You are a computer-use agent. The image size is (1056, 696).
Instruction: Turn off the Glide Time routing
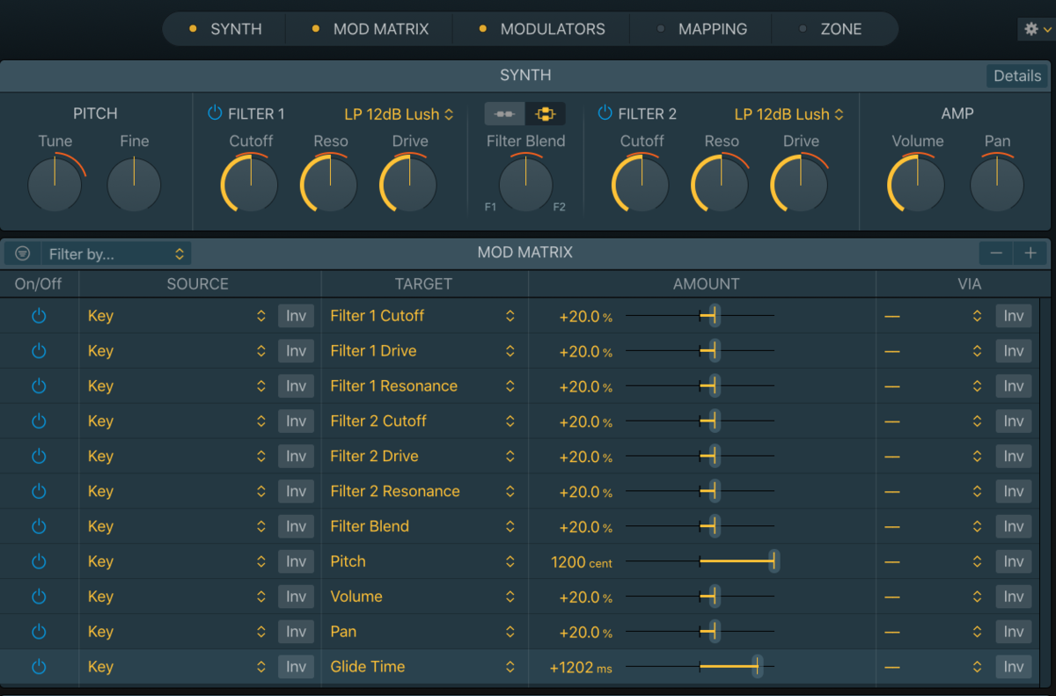click(x=39, y=667)
